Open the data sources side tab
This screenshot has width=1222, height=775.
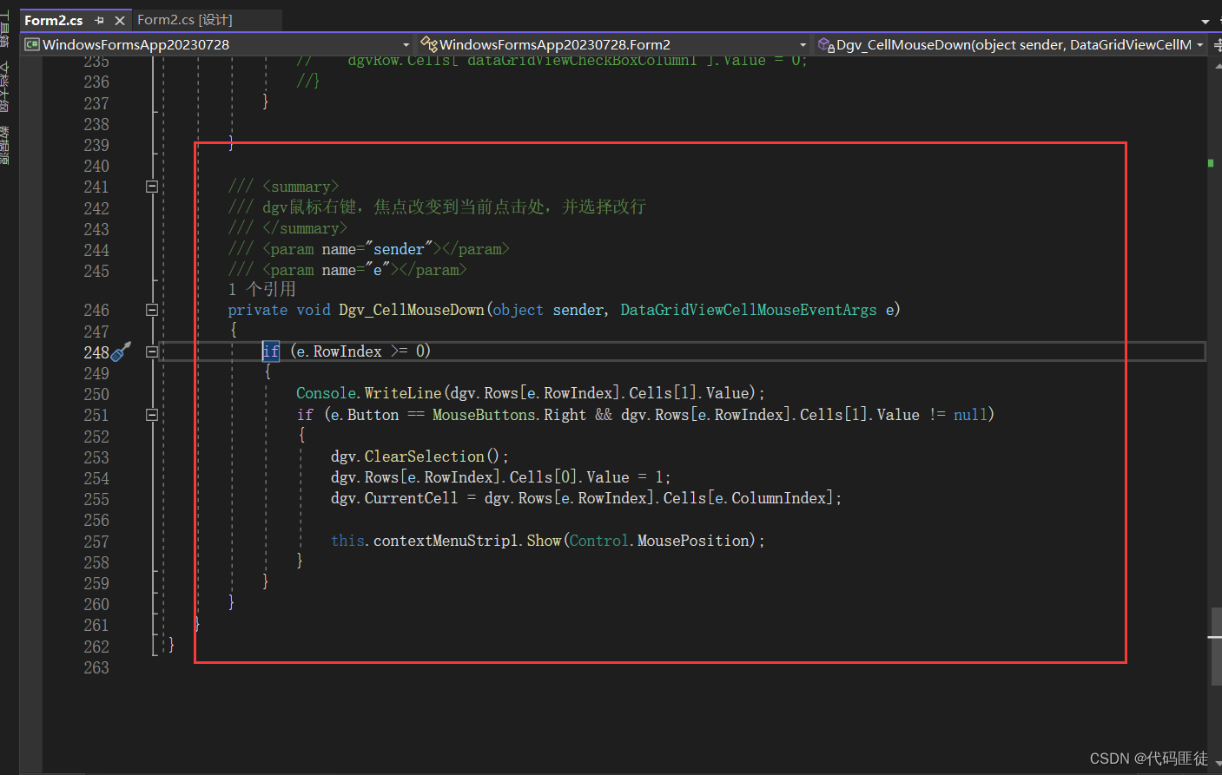[x=4, y=145]
